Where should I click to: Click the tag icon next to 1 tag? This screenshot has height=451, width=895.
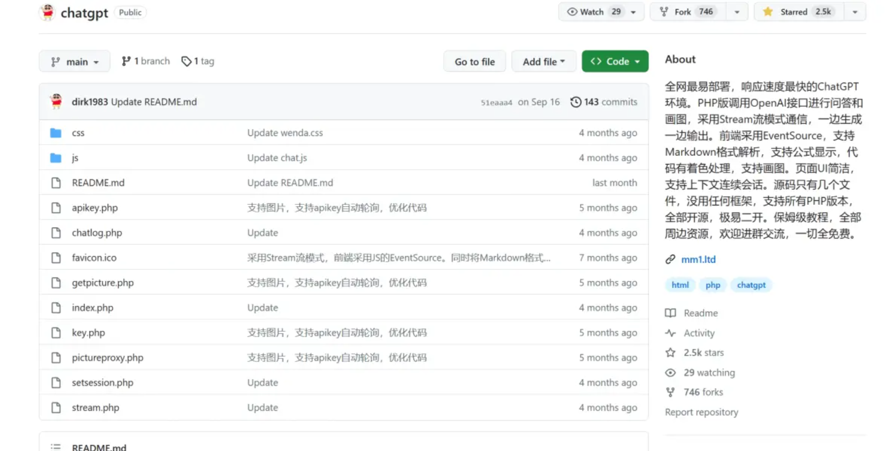point(186,61)
